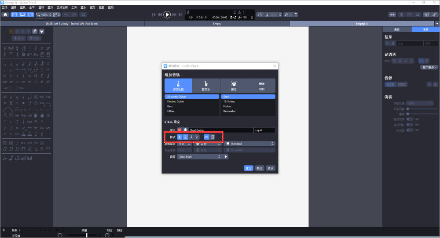Select grand staff layout in dialog

[x=213, y=137]
